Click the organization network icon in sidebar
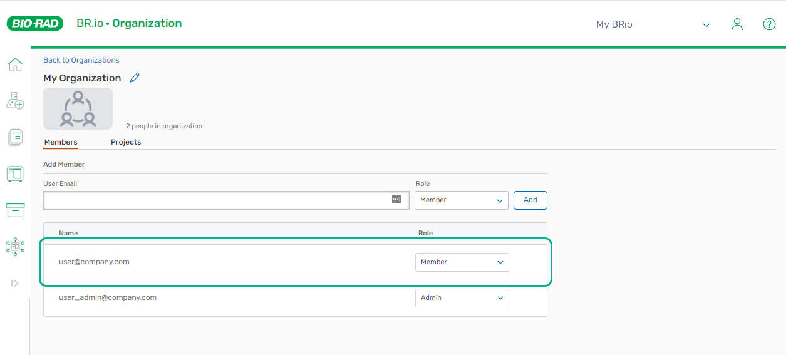786x355 pixels. 15,247
